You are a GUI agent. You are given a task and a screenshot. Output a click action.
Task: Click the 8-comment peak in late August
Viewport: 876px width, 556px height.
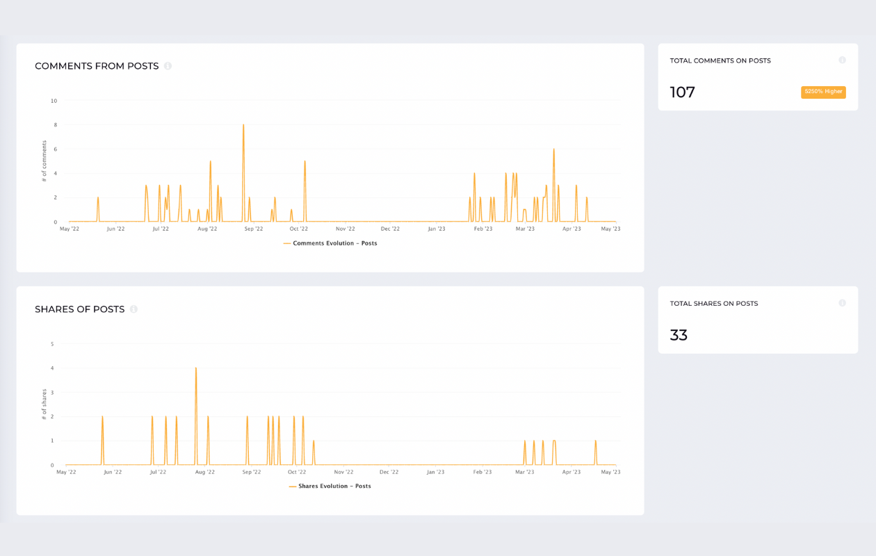(243, 125)
